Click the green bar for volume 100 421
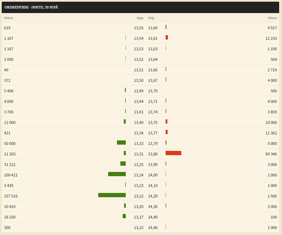Screen dimensions: 282x235 [117, 174]
